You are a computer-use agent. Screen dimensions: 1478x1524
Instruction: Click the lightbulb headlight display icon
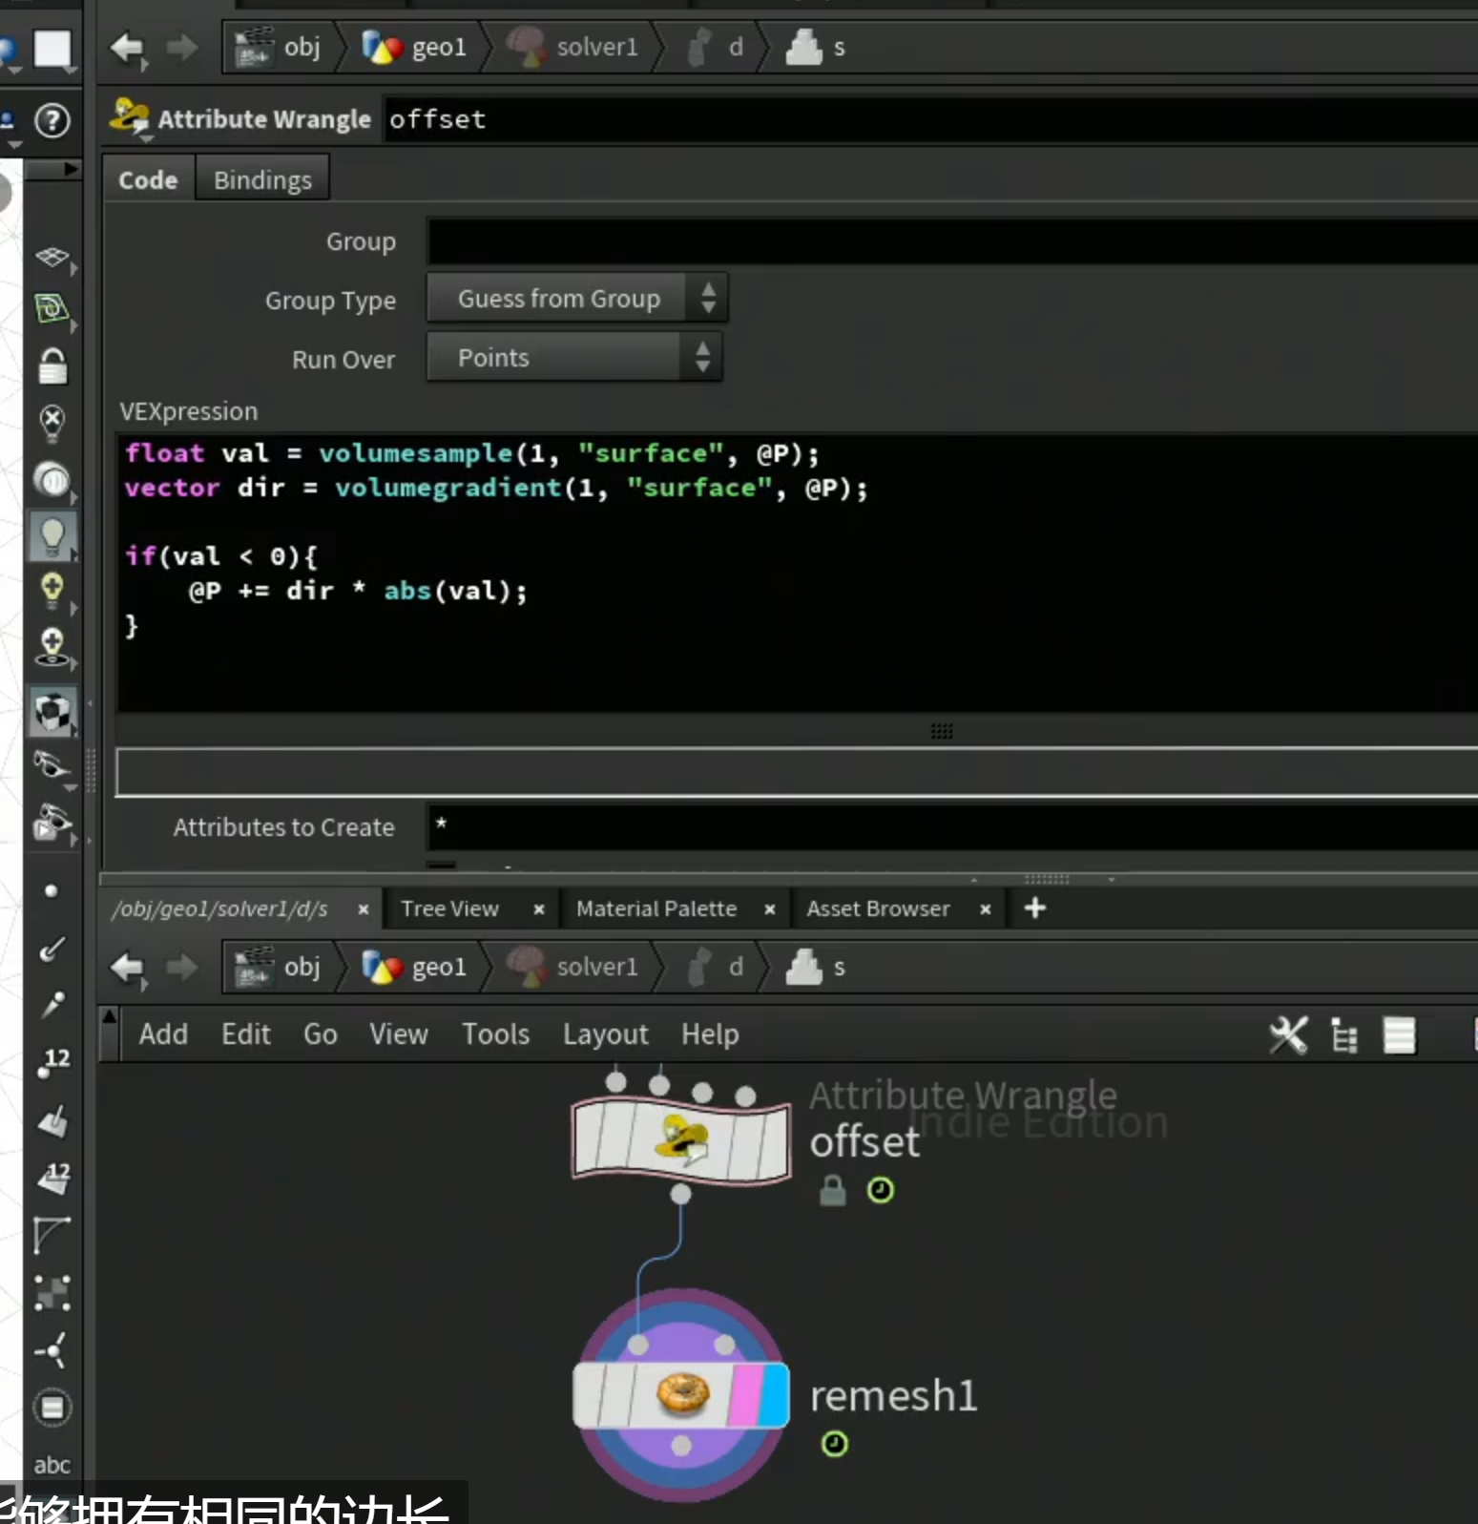pyautogui.click(x=52, y=536)
